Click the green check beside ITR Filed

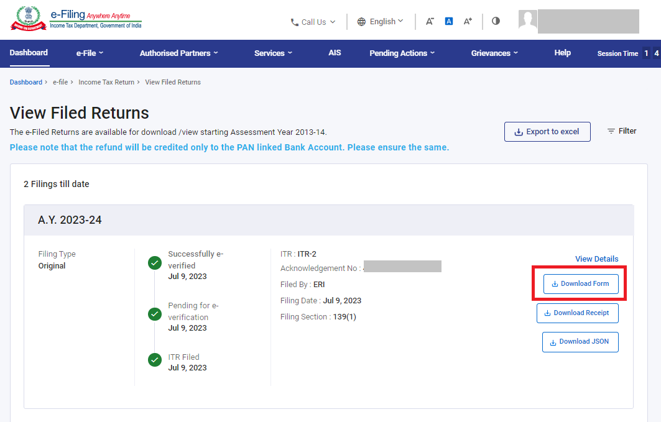click(x=154, y=360)
